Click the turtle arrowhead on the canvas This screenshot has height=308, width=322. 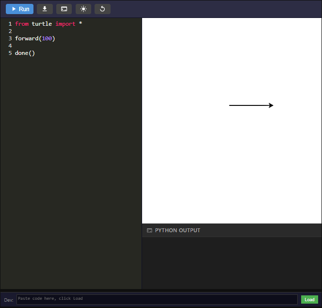pos(271,105)
